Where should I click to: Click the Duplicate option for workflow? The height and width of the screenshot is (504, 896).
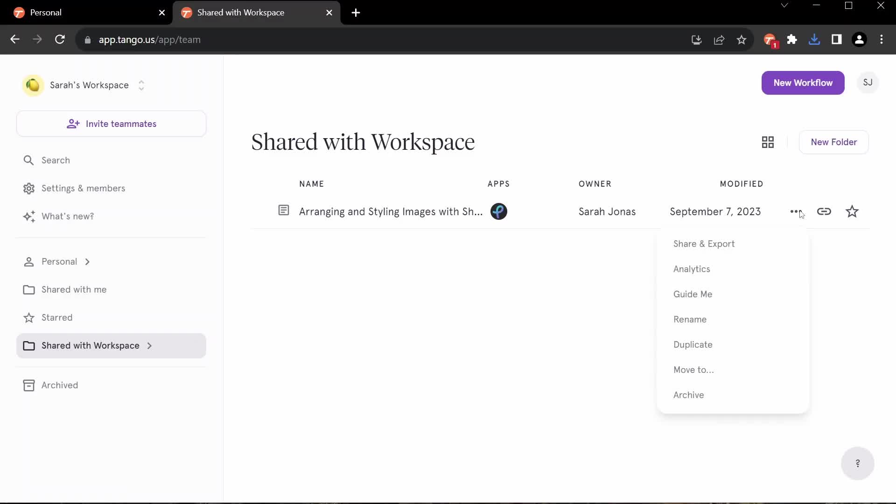pos(693,344)
